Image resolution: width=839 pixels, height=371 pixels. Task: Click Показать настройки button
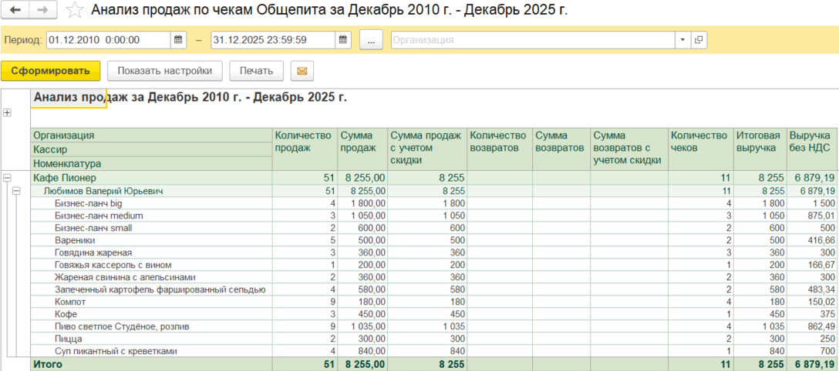tap(164, 71)
